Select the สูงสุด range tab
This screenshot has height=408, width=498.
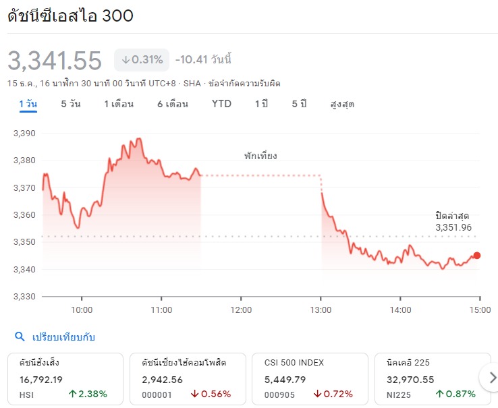(x=342, y=104)
